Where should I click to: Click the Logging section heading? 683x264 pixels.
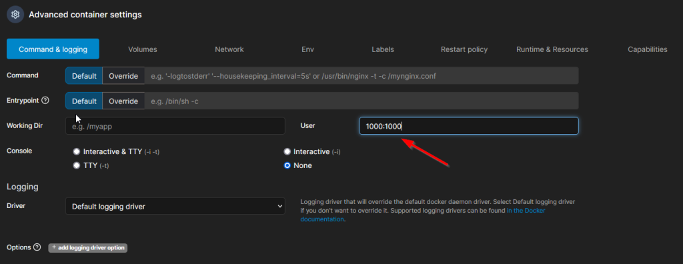click(x=23, y=187)
